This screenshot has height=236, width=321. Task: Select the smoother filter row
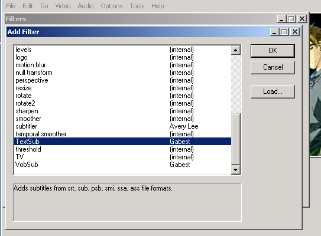pos(123,119)
